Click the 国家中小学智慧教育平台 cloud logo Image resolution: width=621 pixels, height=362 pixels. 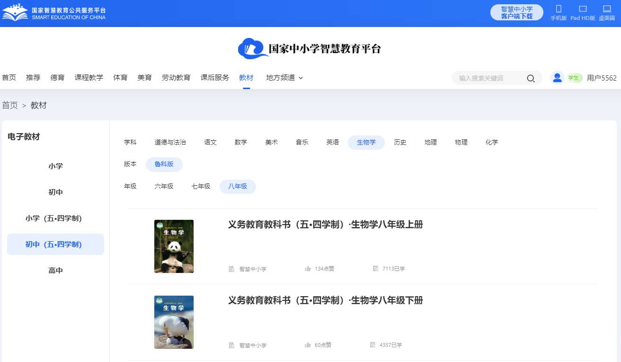309,48
